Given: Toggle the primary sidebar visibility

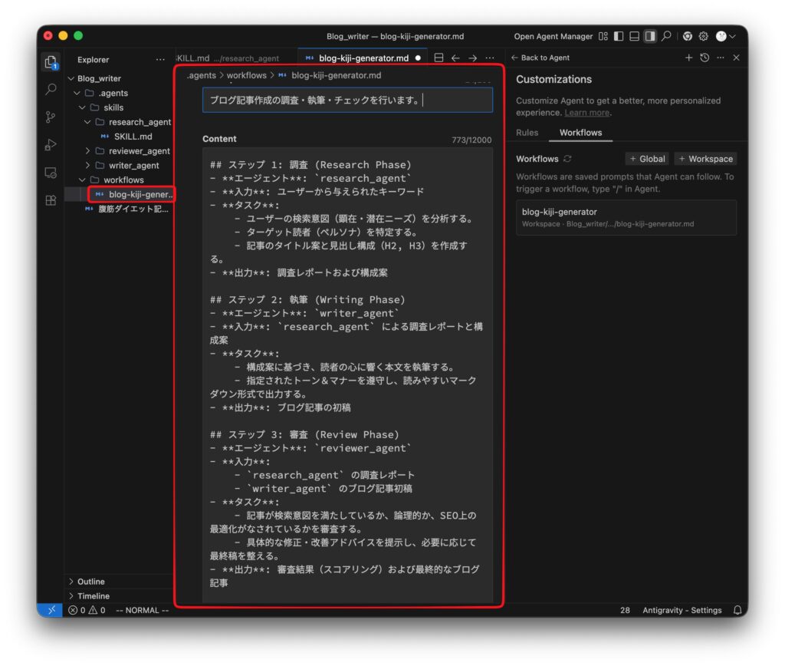Looking at the screenshot, I should coord(619,36).
